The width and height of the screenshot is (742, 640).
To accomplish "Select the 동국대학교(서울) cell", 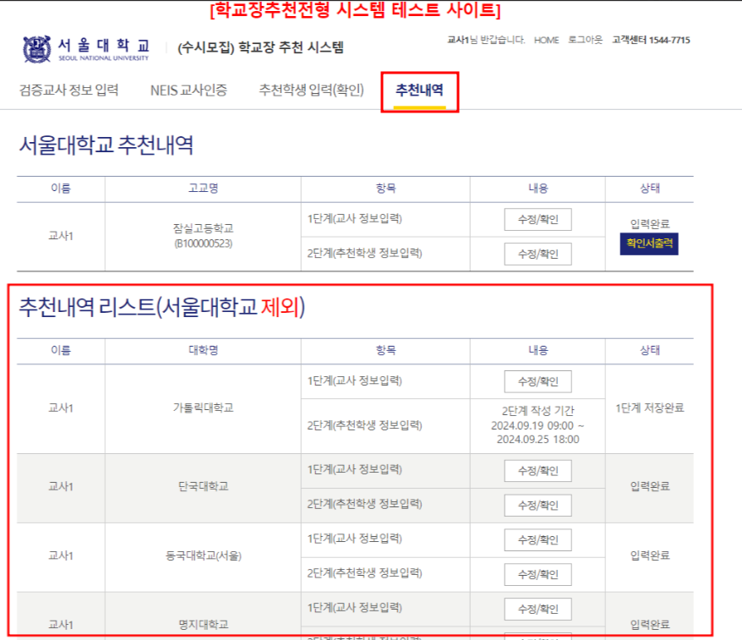I will pos(204,555).
